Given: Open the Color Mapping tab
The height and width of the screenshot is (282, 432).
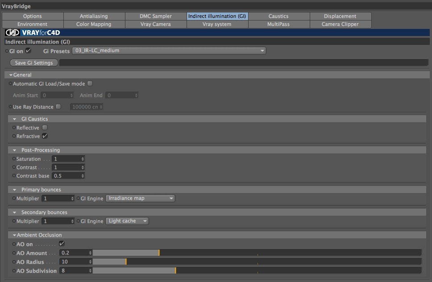Looking at the screenshot, I should pos(94,24).
